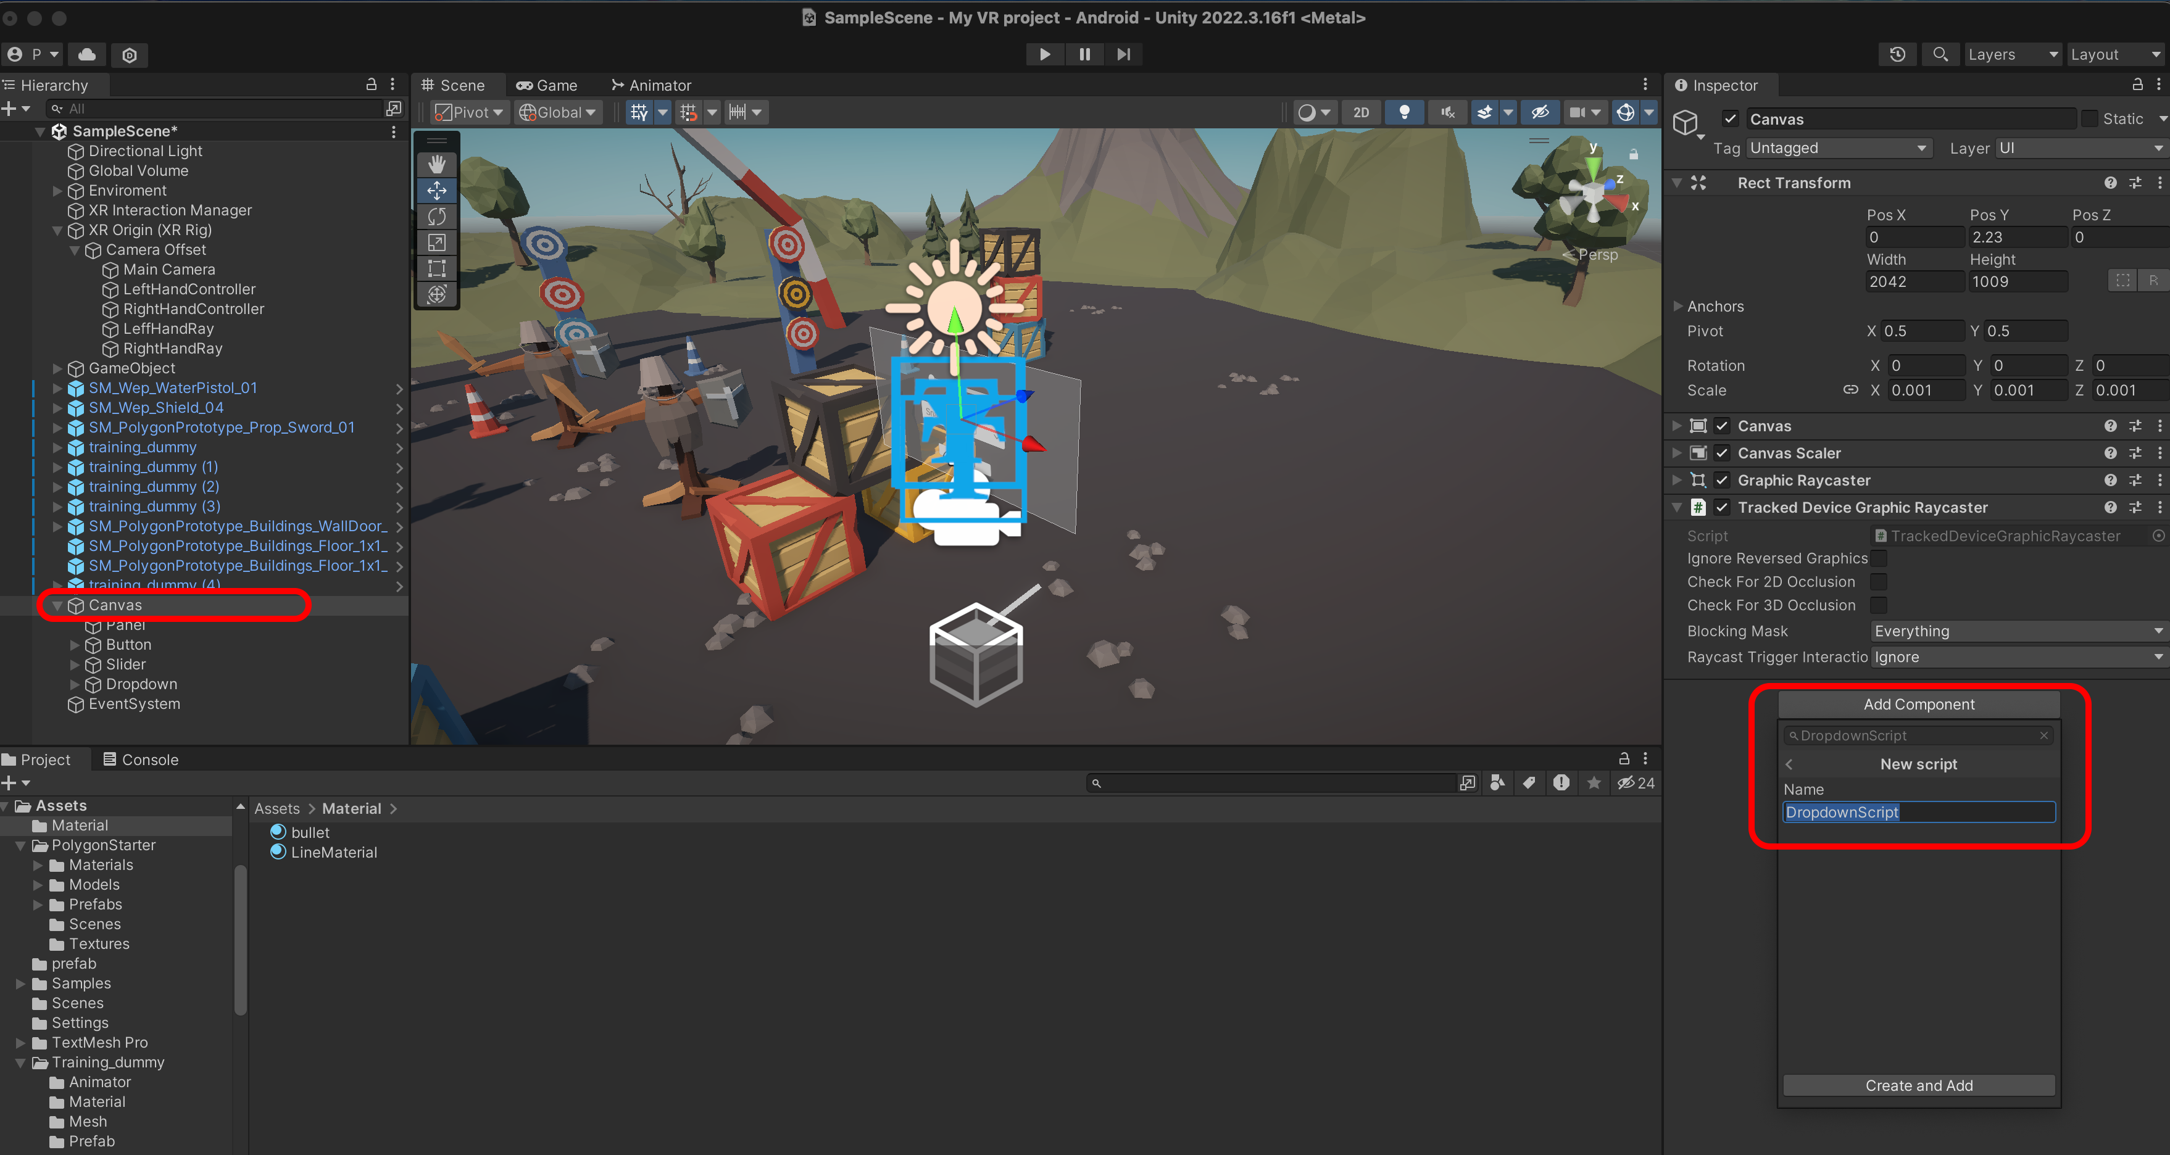Enable Check For 3D Occlusion checkbox
Screen dimensions: 2170x1155
tap(1879, 605)
